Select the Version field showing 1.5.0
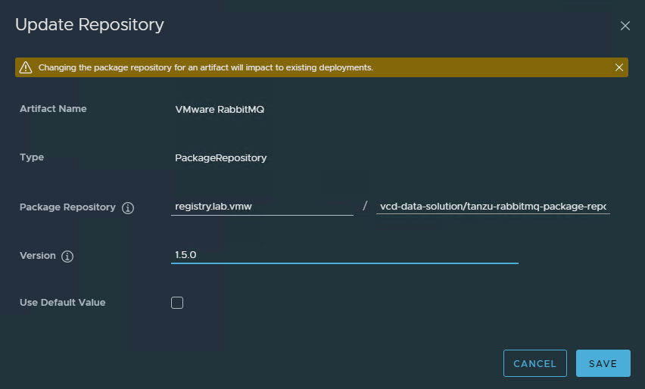The height and width of the screenshot is (389, 645). [344, 255]
